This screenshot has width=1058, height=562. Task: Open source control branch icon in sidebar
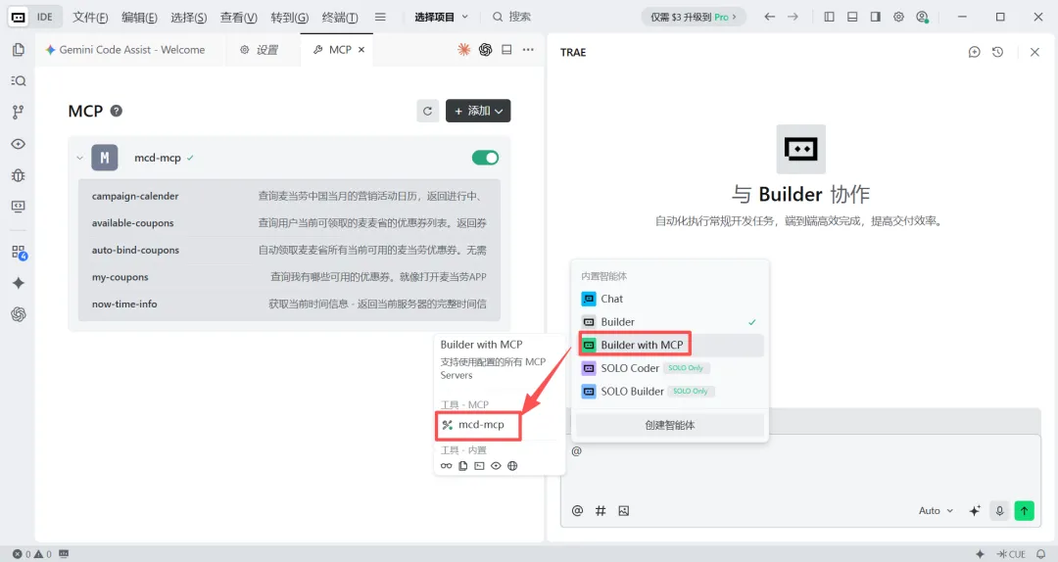tap(19, 112)
